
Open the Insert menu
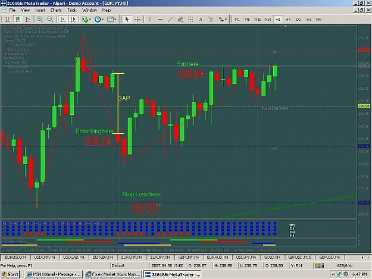point(40,10)
